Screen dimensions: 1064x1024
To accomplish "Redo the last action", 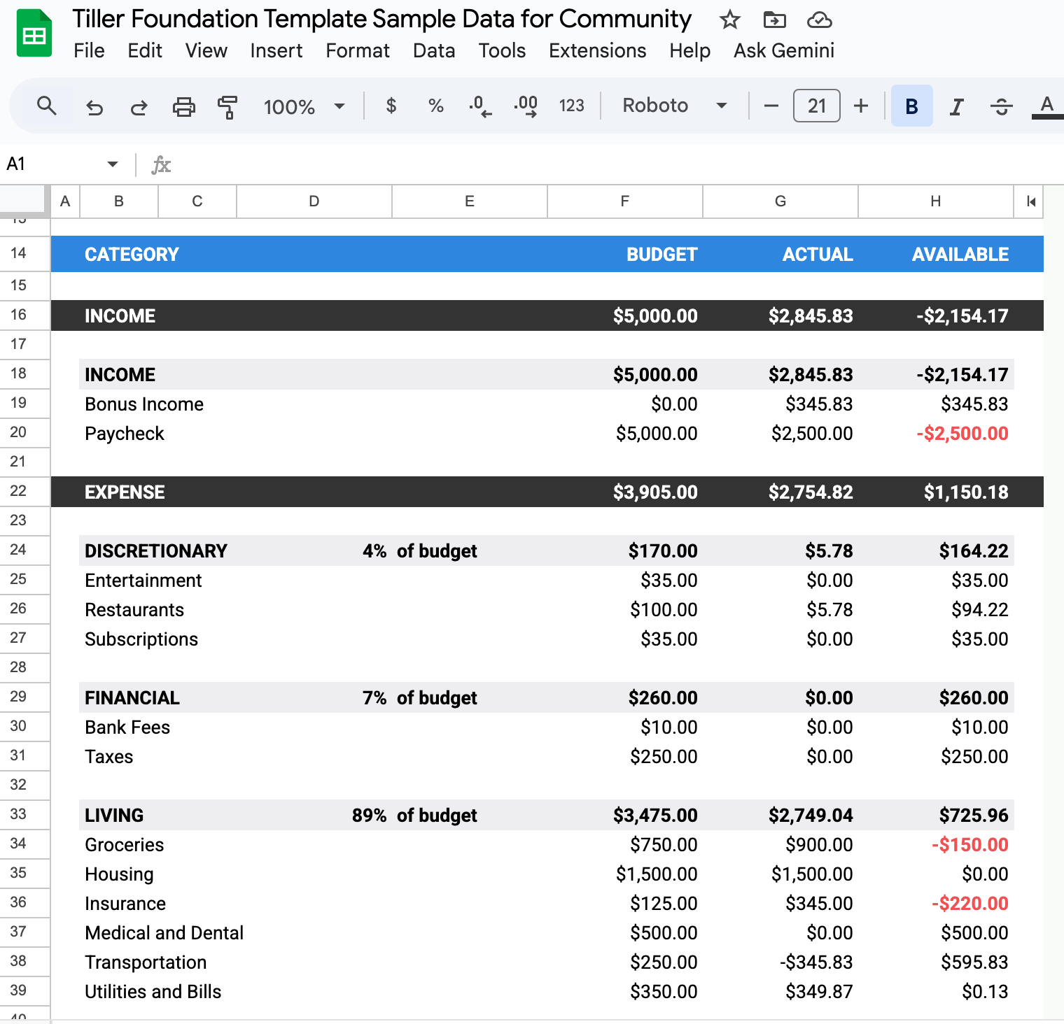I will (x=139, y=106).
